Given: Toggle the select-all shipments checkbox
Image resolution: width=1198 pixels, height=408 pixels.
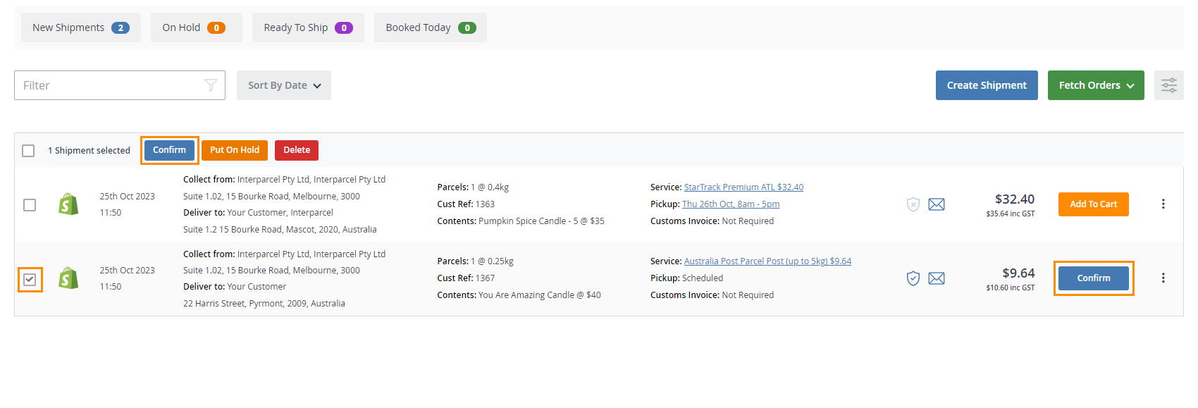Looking at the screenshot, I should (28, 151).
